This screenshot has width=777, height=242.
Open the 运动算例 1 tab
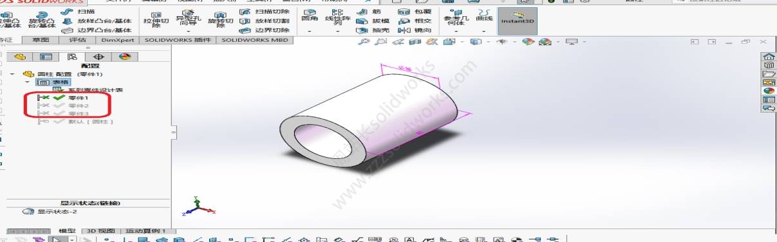coord(145,230)
